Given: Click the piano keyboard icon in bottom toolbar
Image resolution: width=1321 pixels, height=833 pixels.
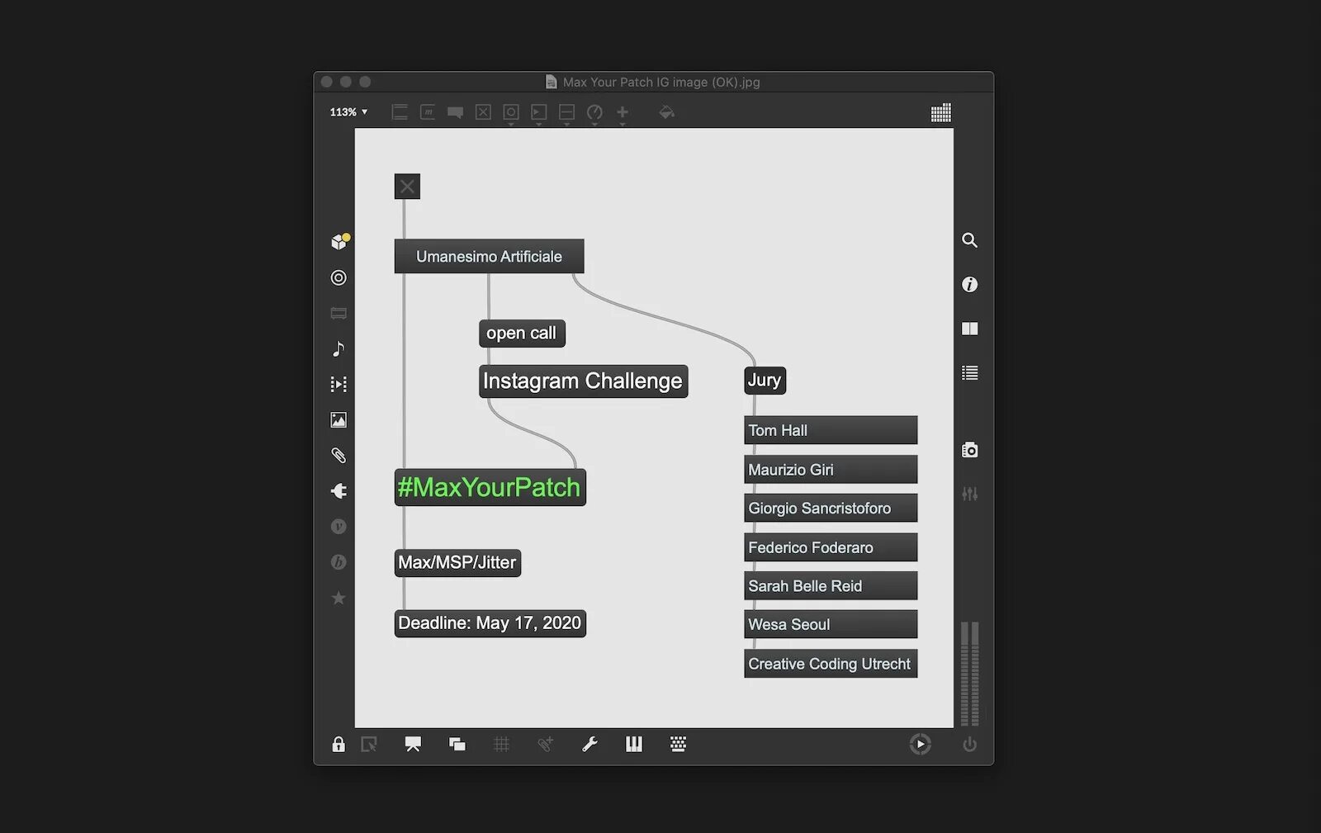Looking at the screenshot, I should pyautogui.click(x=634, y=745).
